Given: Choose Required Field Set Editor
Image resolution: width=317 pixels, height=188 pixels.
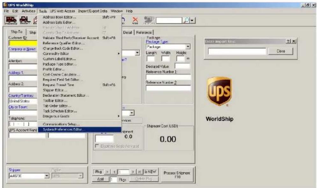Looking at the screenshot, I should point(80,80).
